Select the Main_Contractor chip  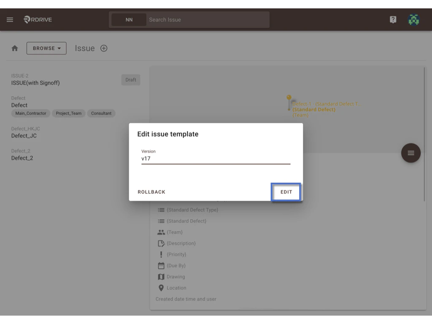point(30,113)
